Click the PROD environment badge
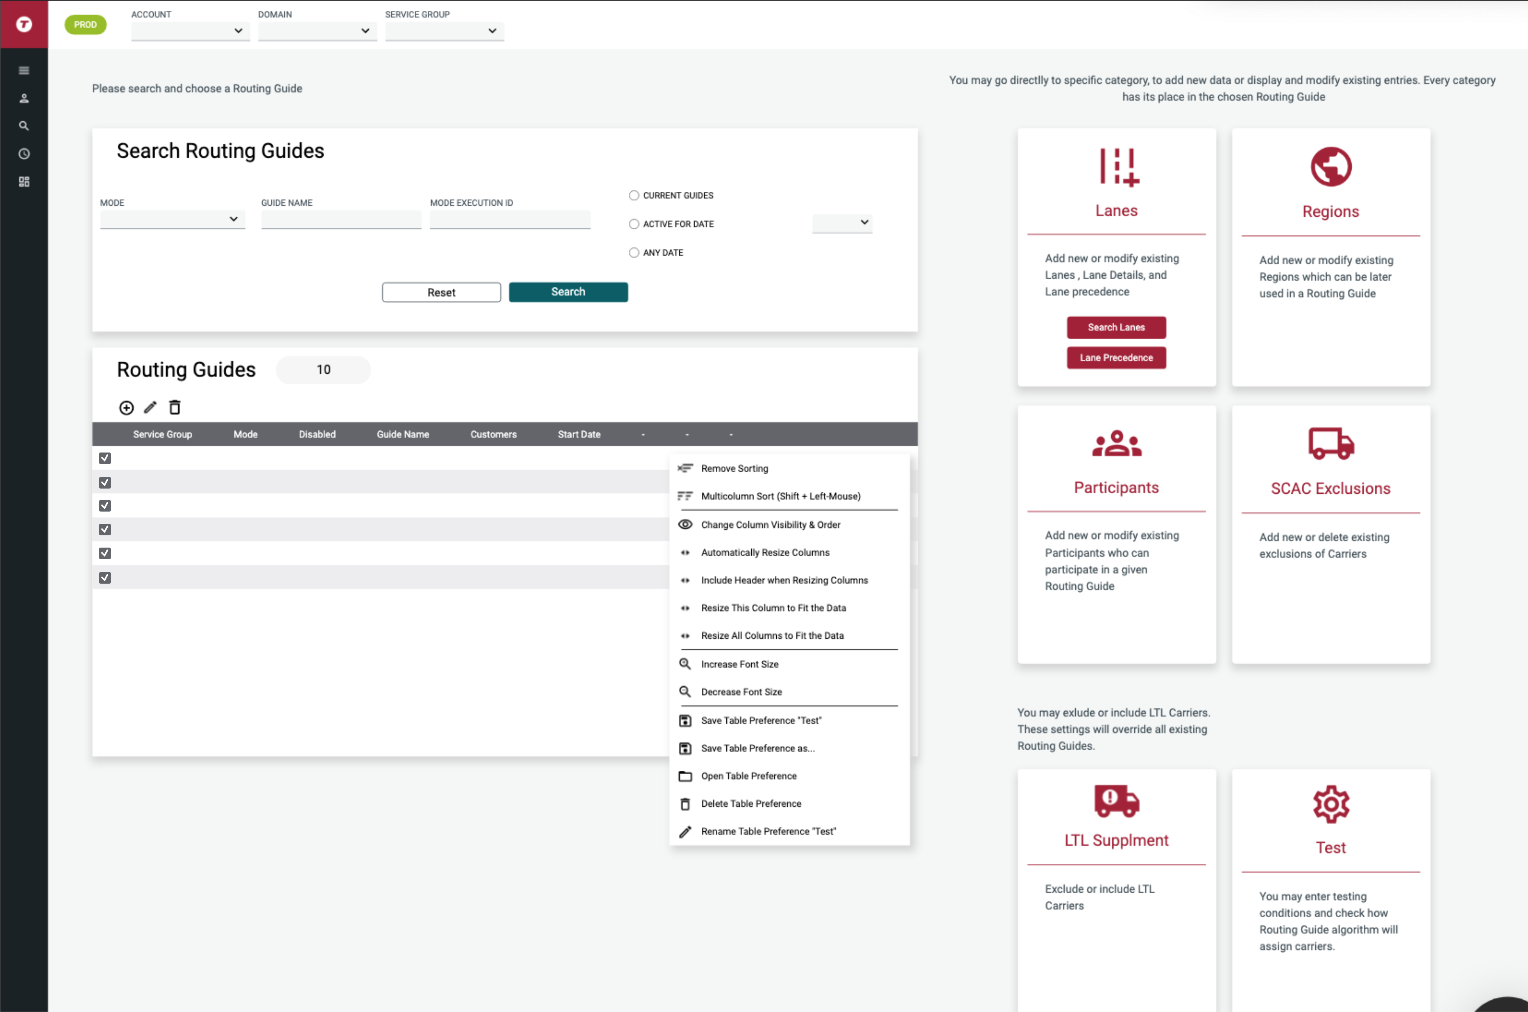 coord(85,25)
